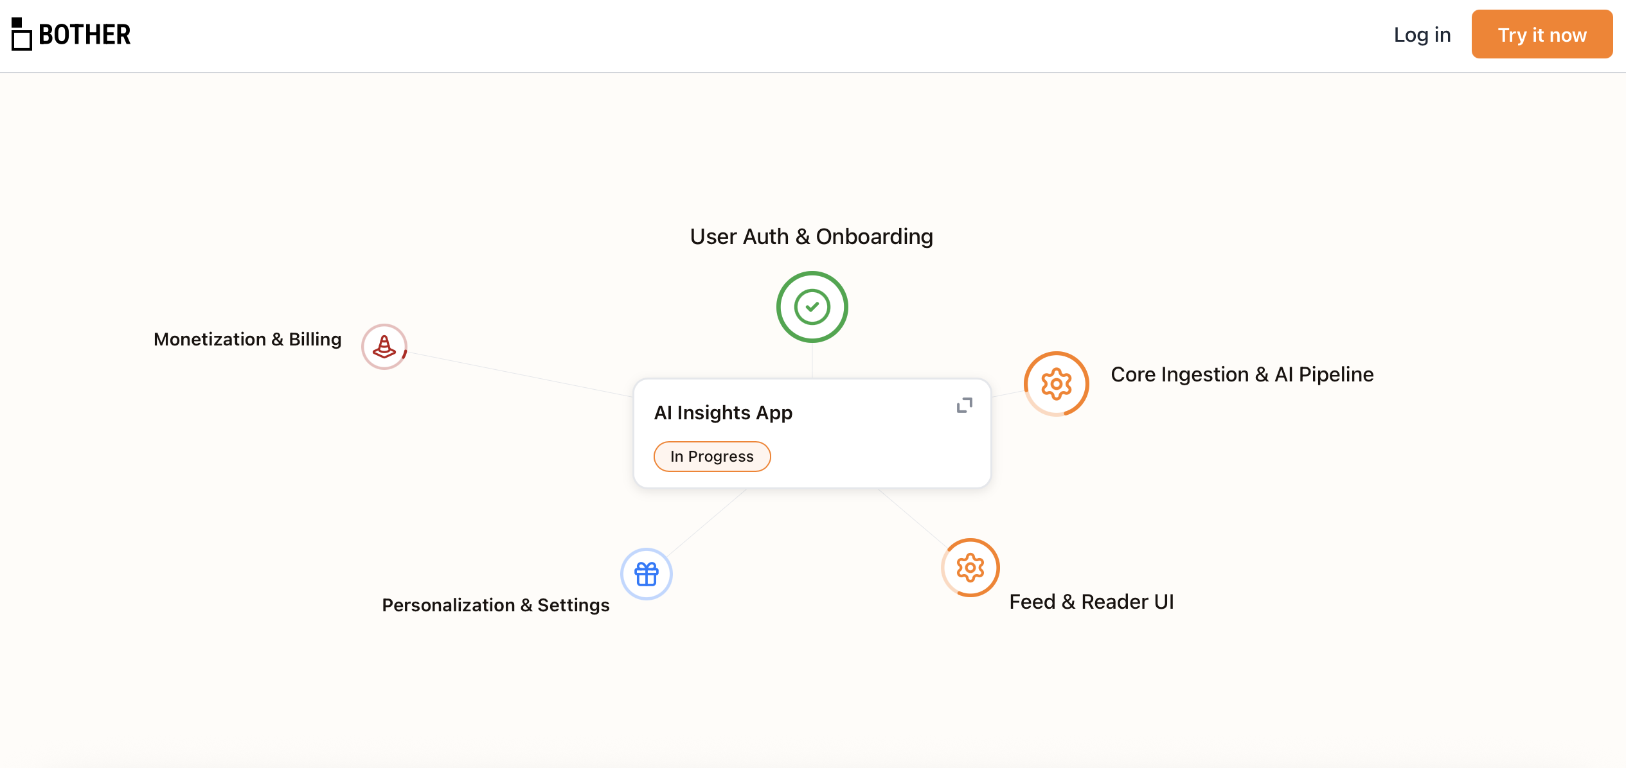Click the User Auth & Onboarding heading
Viewport: 1626px width, 768px height.
pos(811,236)
